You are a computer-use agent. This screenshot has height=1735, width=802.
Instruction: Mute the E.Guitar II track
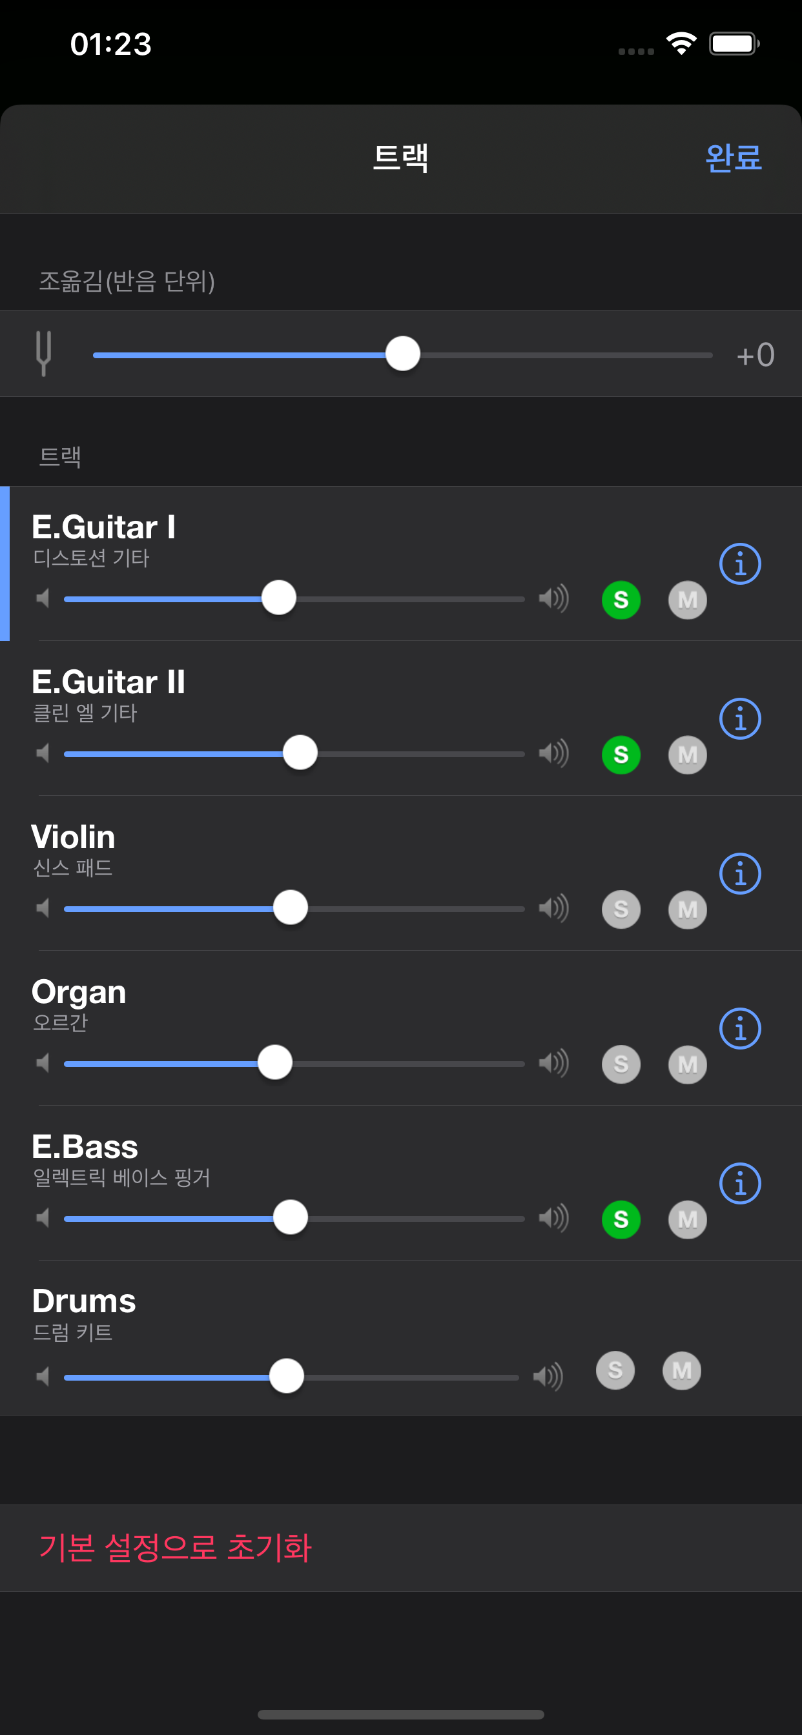[688, 755]
